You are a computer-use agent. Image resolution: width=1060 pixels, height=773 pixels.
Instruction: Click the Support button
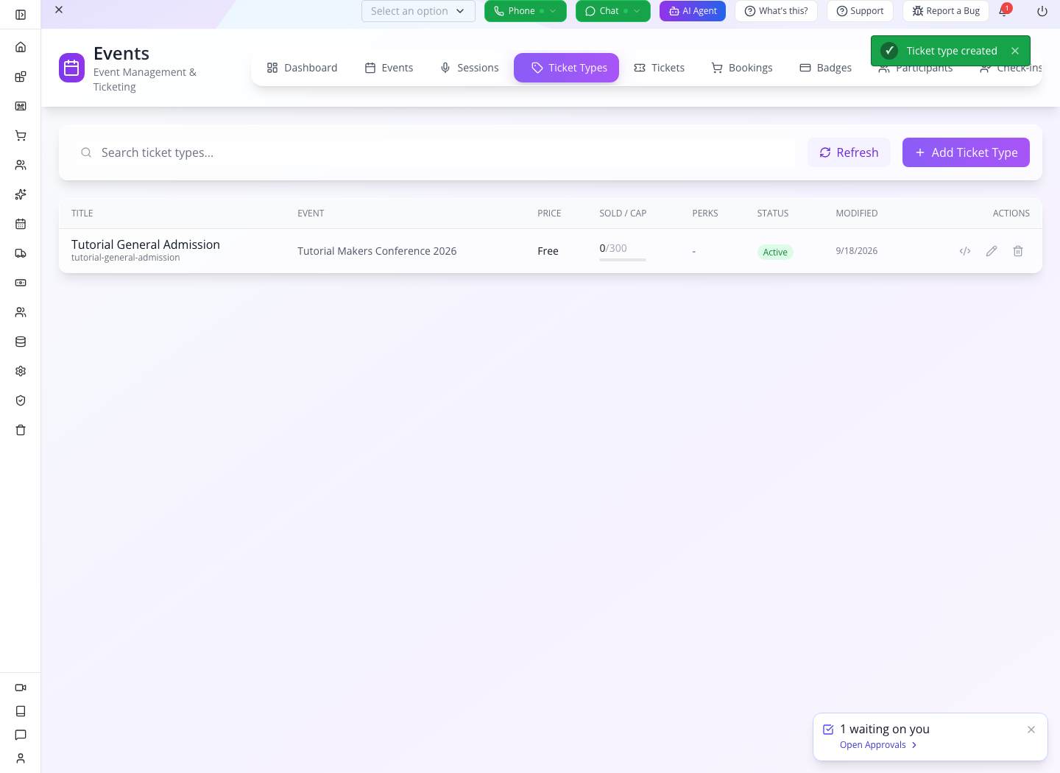tap(860, 11)
